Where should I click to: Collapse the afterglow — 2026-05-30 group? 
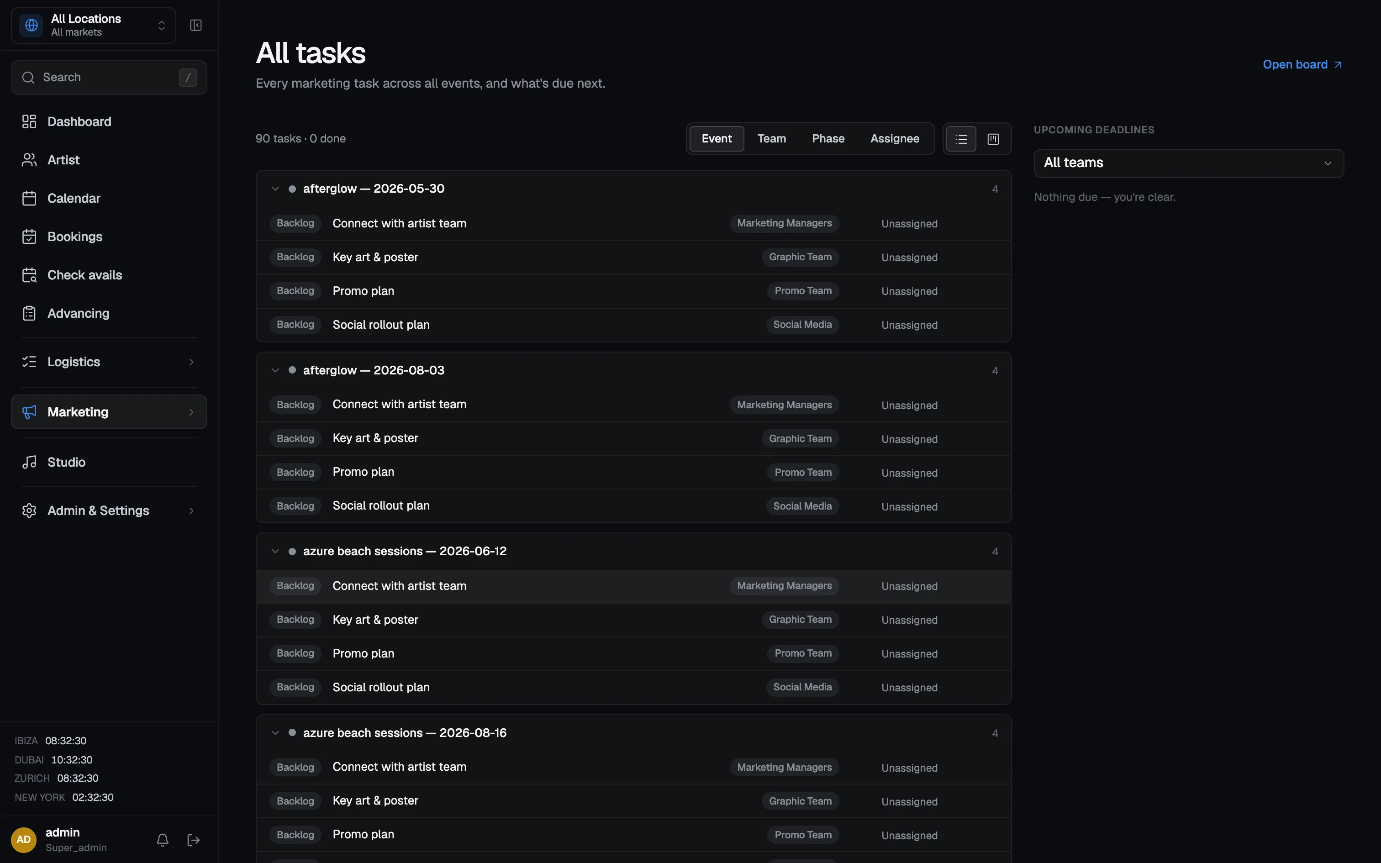point(275,189)
